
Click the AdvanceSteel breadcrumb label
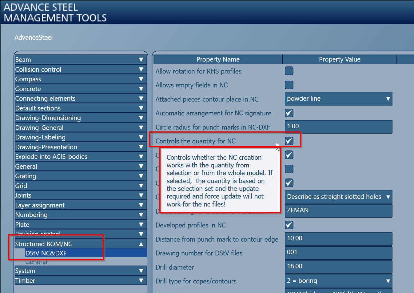(34, 37)
